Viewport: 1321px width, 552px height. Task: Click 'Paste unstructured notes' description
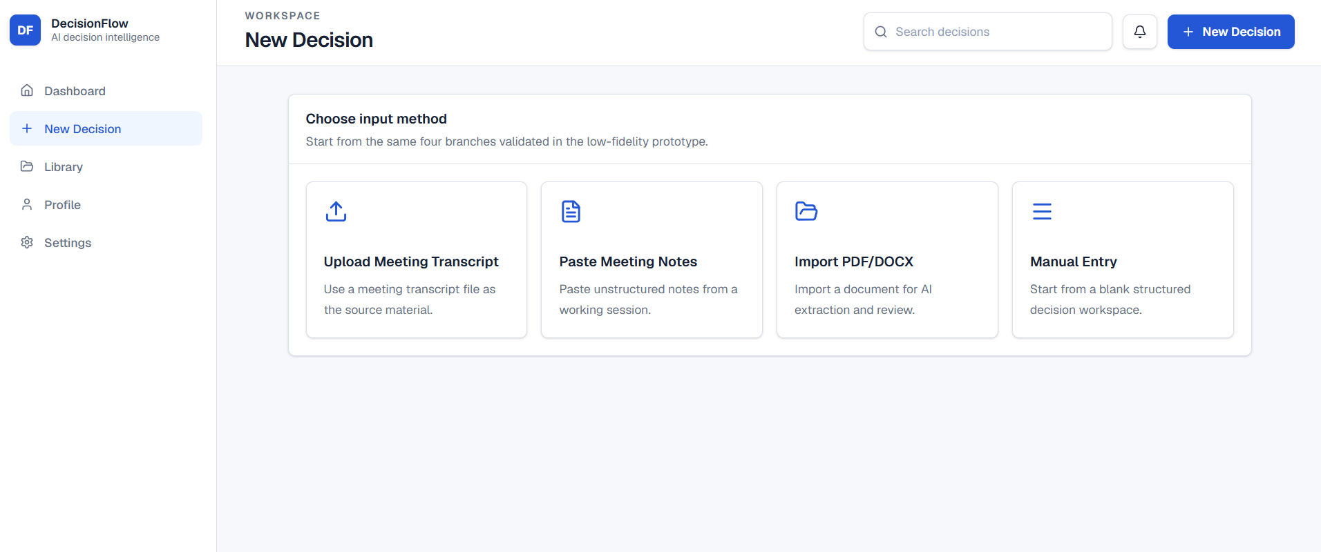click(x=648, y=299)
